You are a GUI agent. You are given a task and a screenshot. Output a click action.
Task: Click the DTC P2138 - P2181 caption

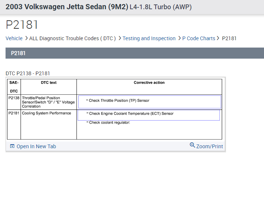click(x=28, y=73)
